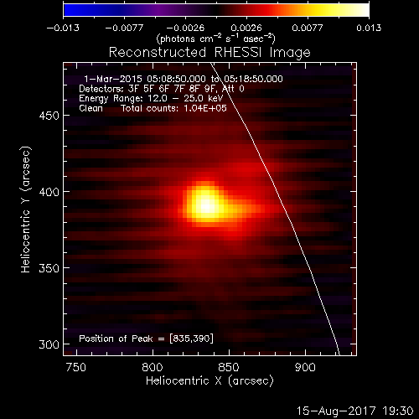Click the '-0.013' colorbar label
The image size is (419, 419).
(63, 28)
